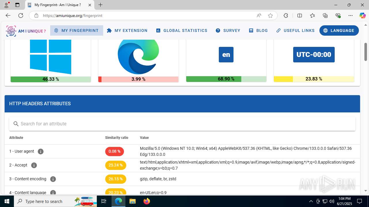Open the Survey page

[x=228, y=30]
